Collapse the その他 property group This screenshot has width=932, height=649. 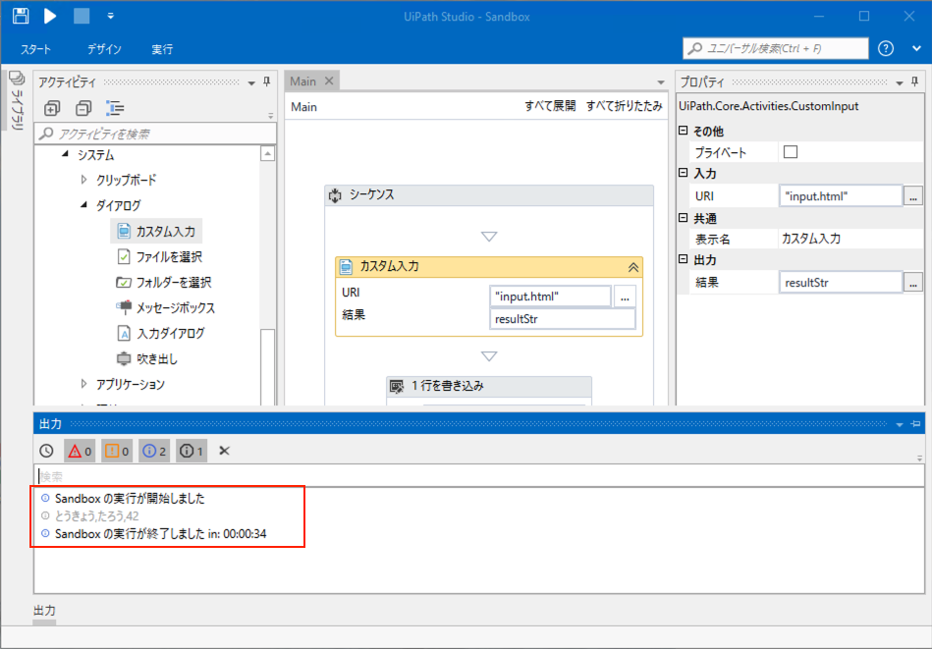[x=684, y=131]
